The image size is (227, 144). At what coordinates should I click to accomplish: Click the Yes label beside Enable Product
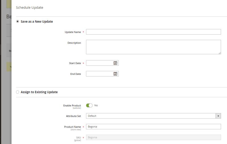pyautogui.click(x=96, y=105)
